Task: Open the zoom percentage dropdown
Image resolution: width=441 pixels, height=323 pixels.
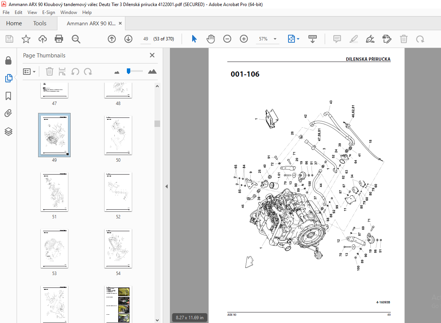Action: pos(275,39)
